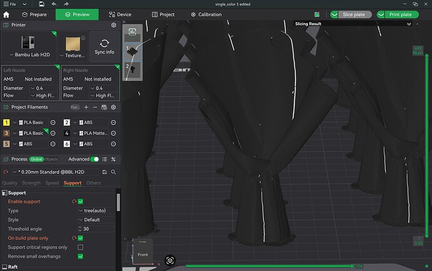Select Global process scope
The height and width of the screenshot is (271, 432).
click(x=36, y=159)
